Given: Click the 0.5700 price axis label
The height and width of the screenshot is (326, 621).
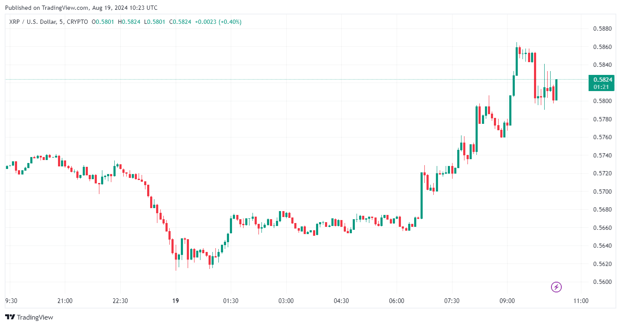Looking at the screenshot, I should [603, 192].
